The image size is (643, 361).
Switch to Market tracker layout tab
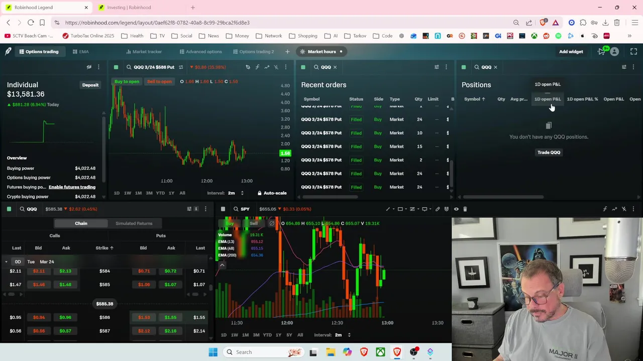coord(144,52)
